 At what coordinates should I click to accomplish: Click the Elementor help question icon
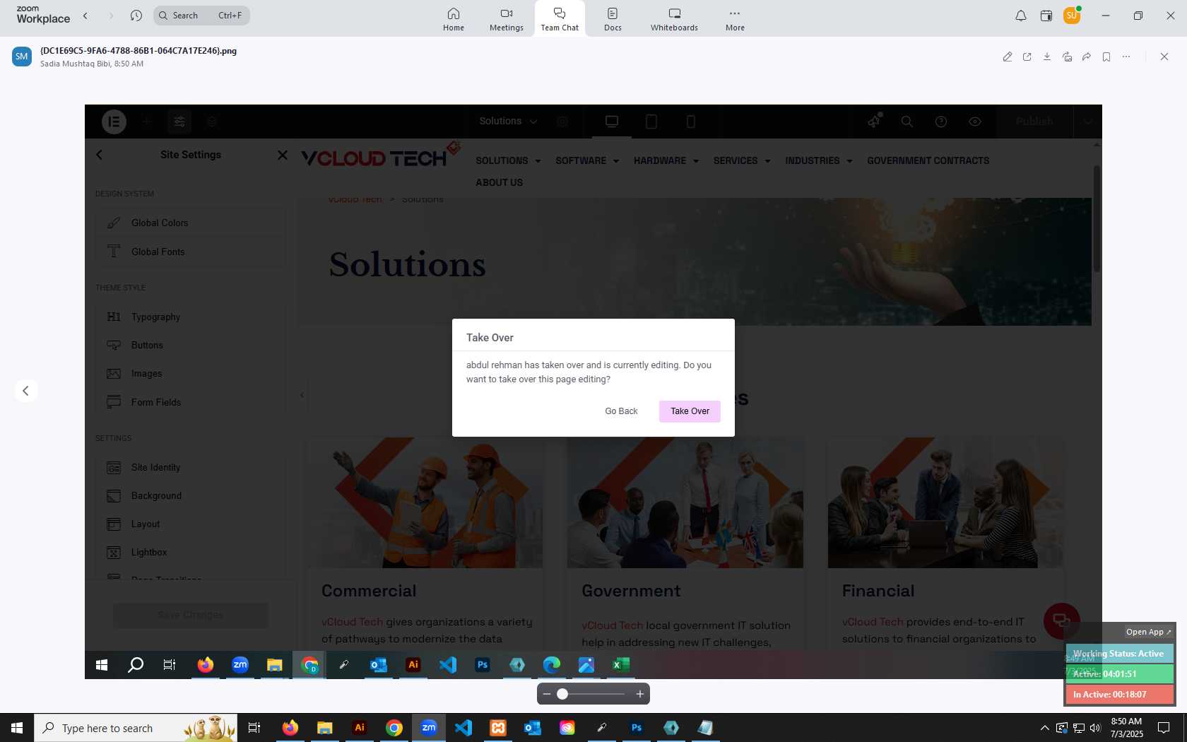tap(941, 122)
